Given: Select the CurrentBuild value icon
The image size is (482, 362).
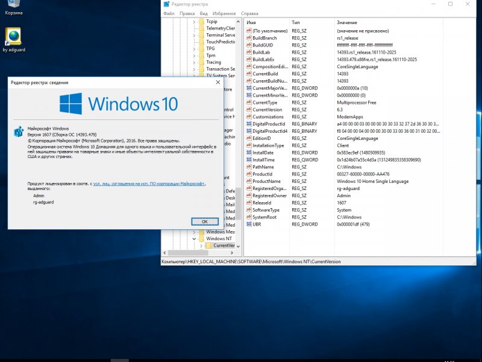Looking at the screenshot, I should click(249, 74).
